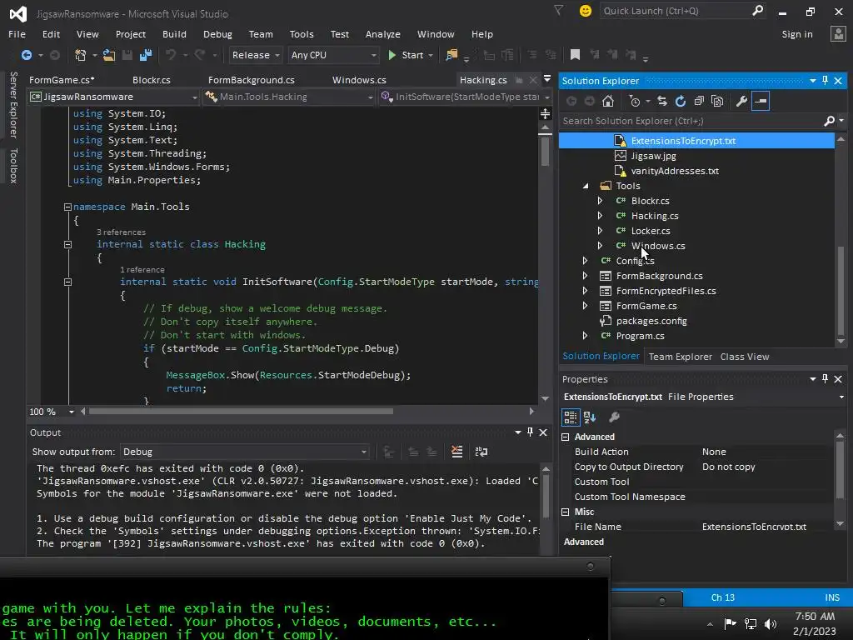Toggle Show All Files in Solution Explorer
Screen dimensions: 853x640
pos(717,101)
